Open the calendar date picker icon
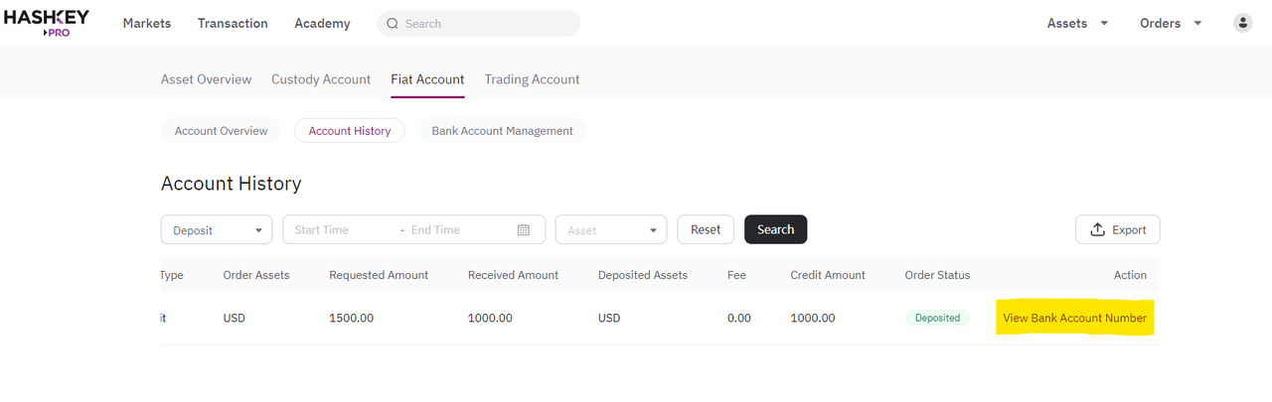This screenshot has height=402, width=1272. tap(524, 229)
